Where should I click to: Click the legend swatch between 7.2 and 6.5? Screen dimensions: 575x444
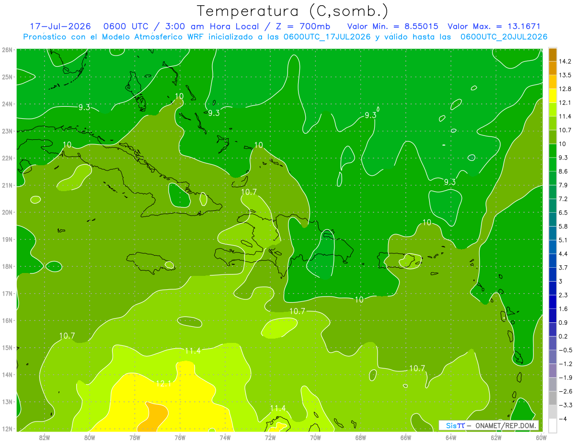pyautogui.click(x=552, y=205)
